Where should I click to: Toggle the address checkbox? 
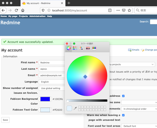tap(123, 96)
